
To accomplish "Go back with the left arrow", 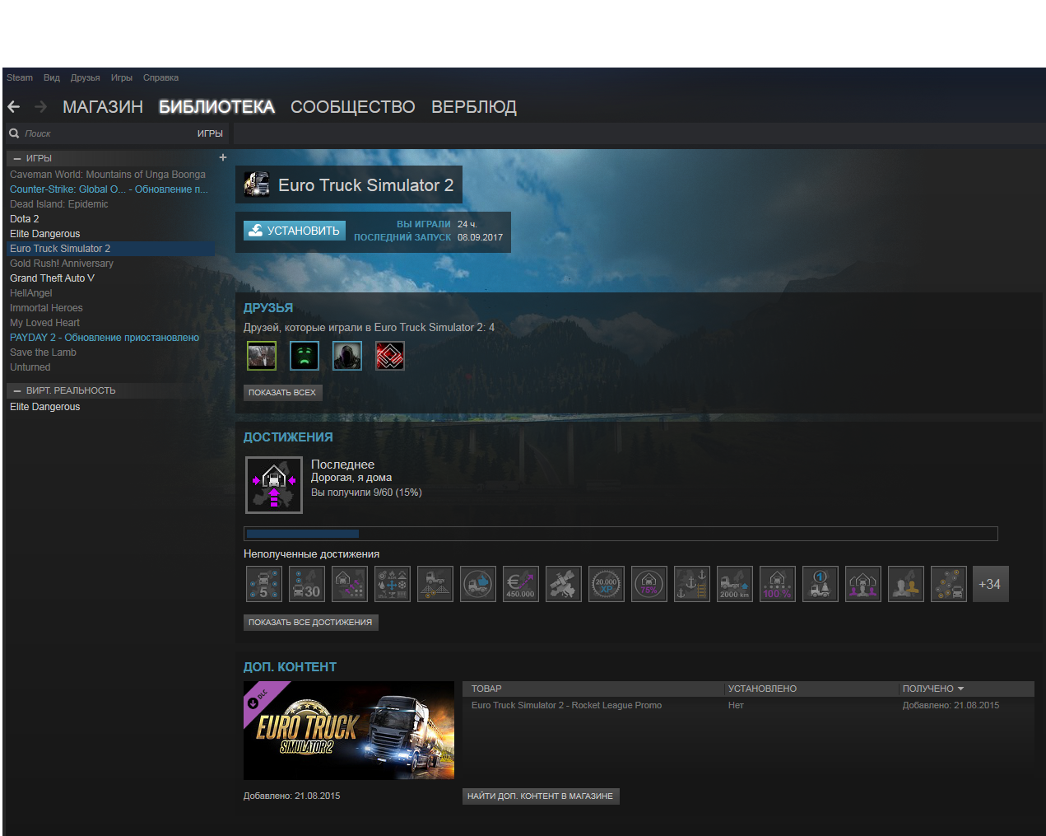I will pyautogui.click(x=13, y=107).
